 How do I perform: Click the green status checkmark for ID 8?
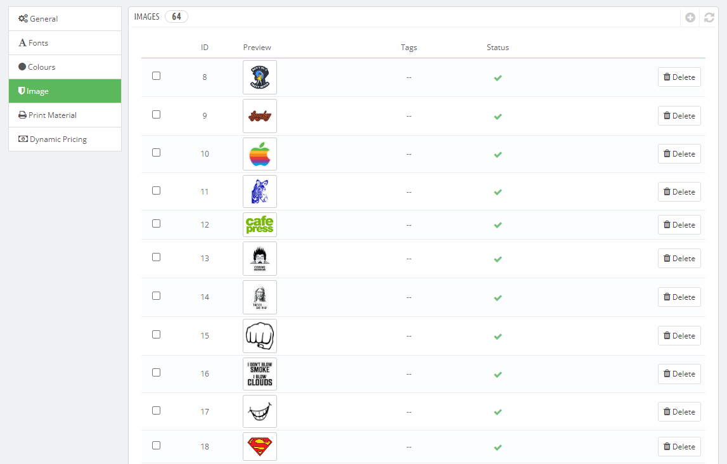coord(498,78)
